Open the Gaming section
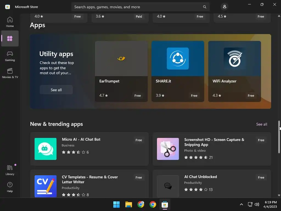This screenshot has height=211, width=281. point(10,56)
